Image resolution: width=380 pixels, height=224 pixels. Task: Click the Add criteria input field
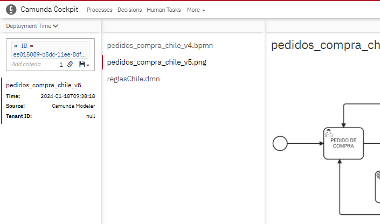click(32, 65)
